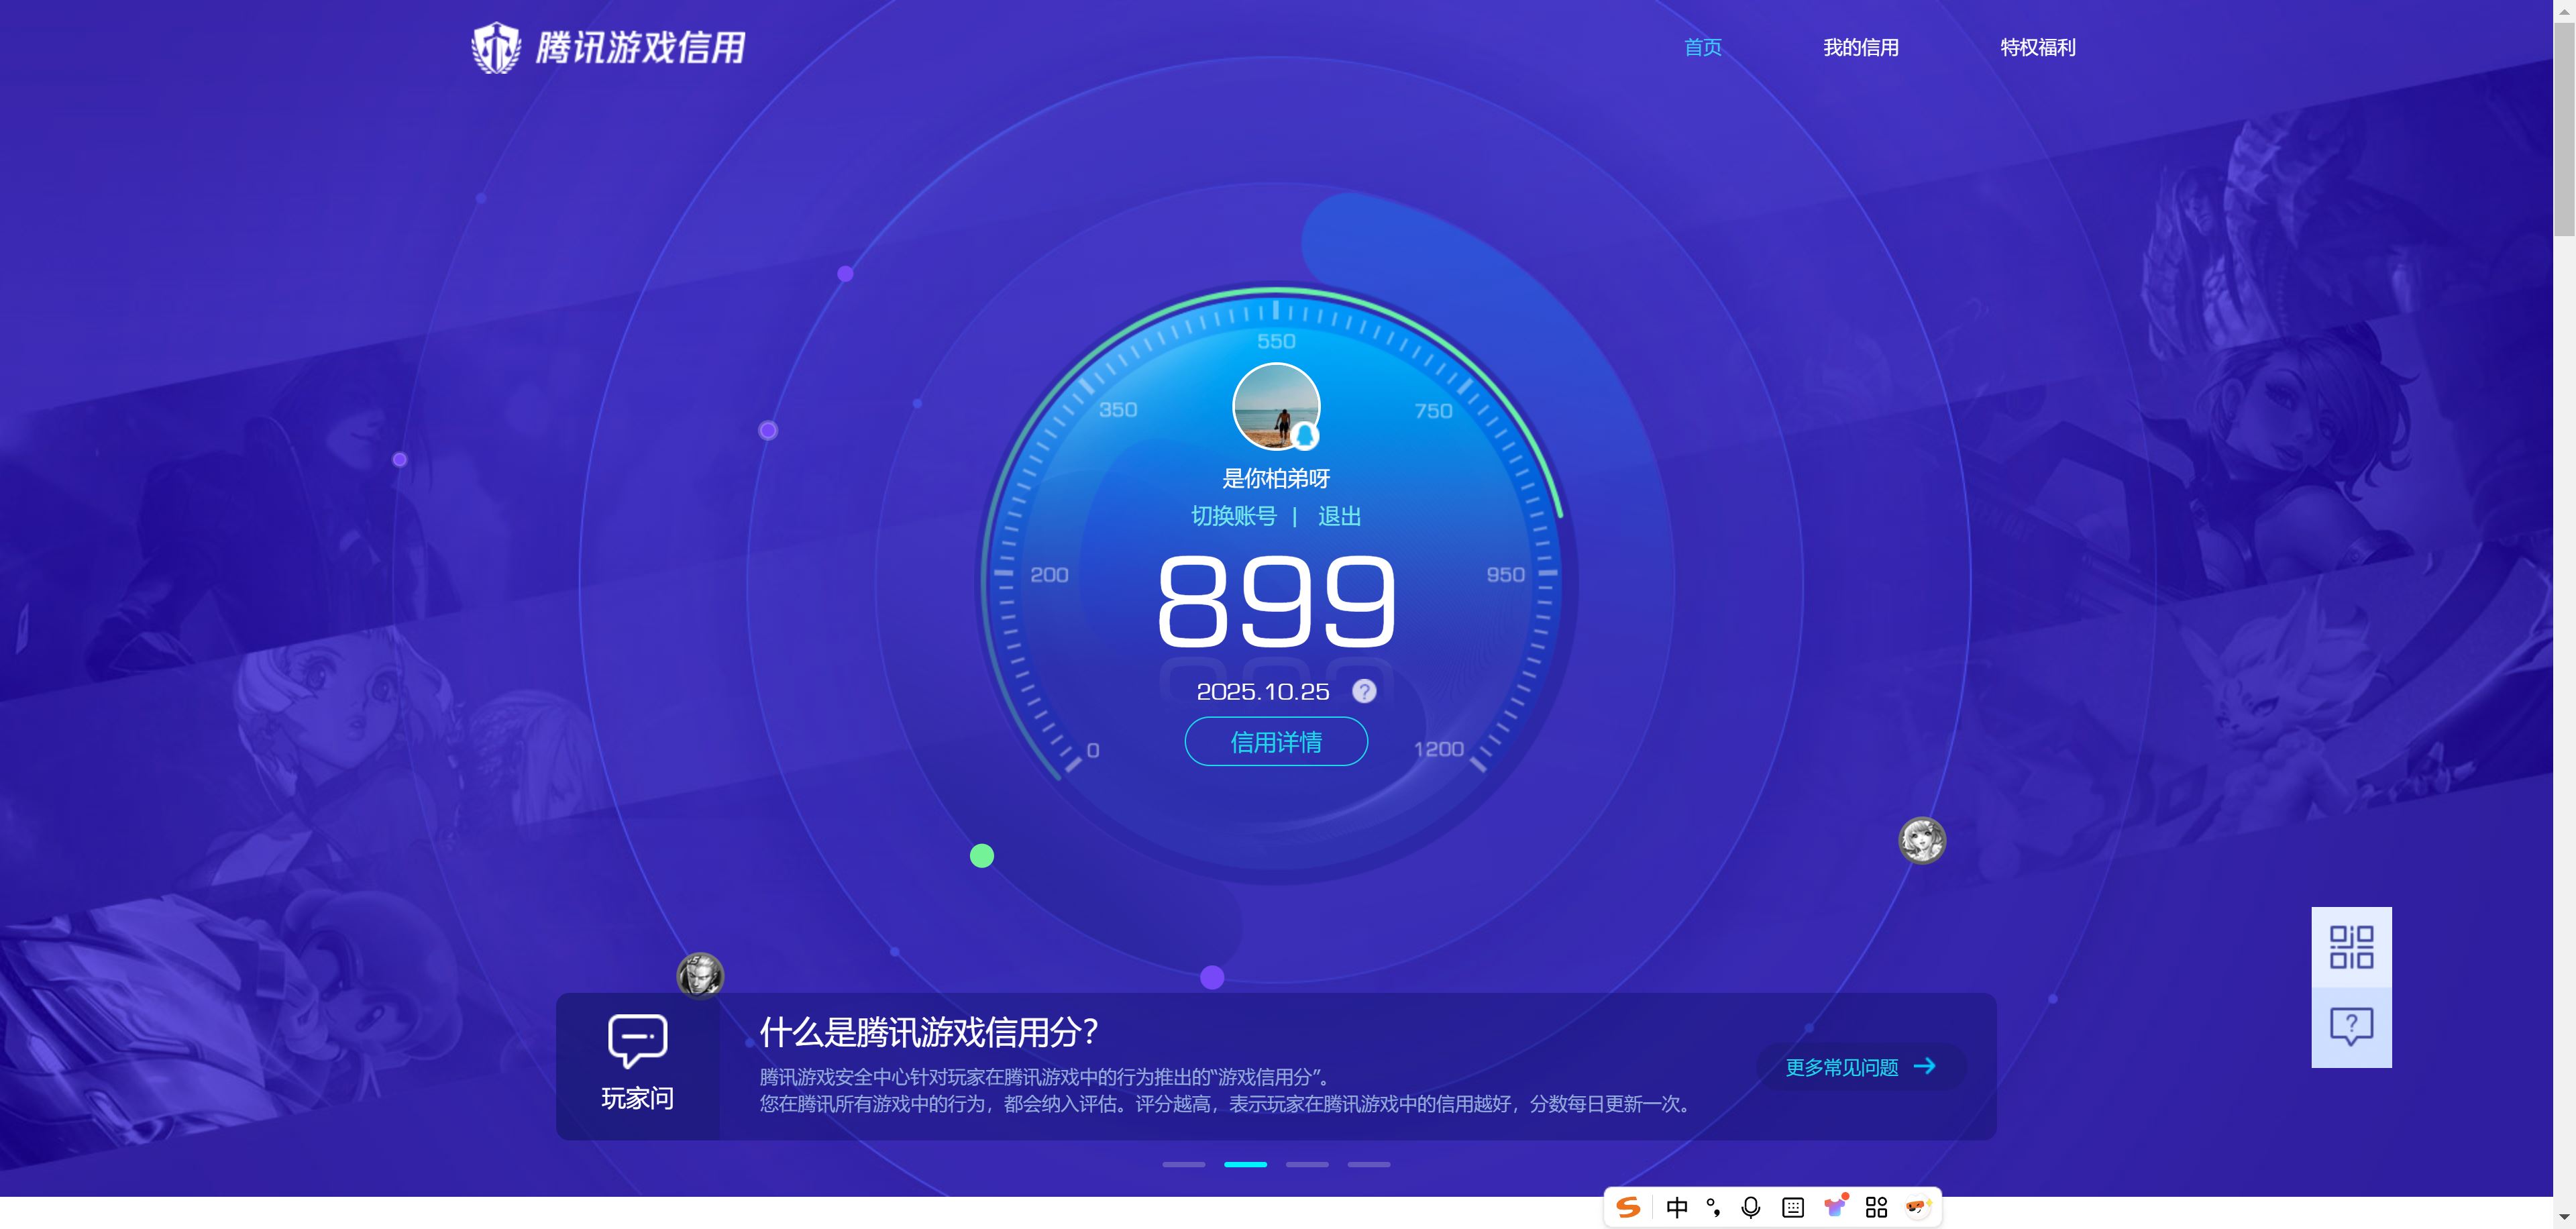This screenshot has width=2576, height=1229.
Task: Toggle Chinese/English input with the 中 icon
Action: click(1676, 1207)
